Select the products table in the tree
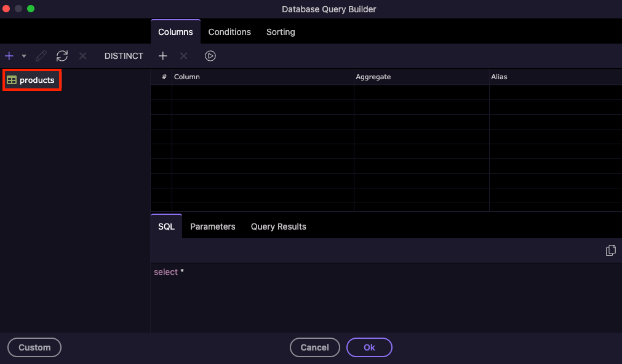Screen dimensions: 622x364 click(x=37, y=80)
